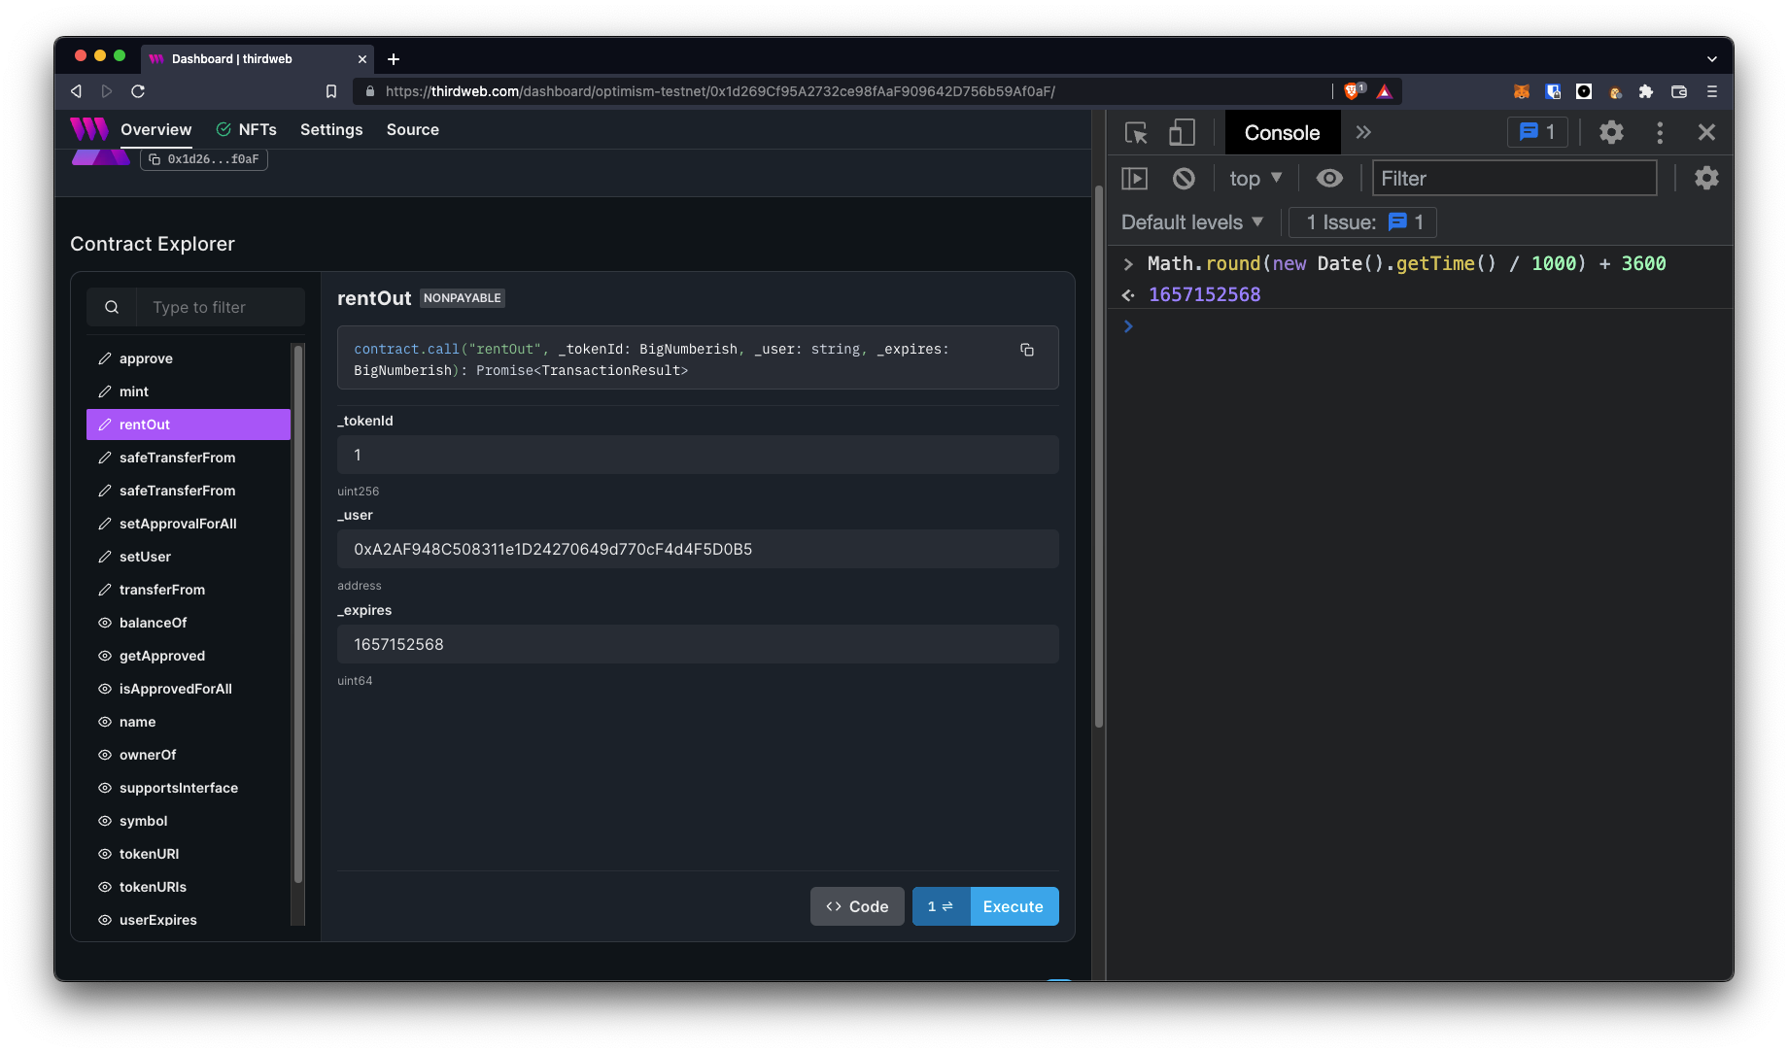The height and width of the screenshot is (1053, 1788).
Task: Click the clear console icon
Action: pyautogui.click(x=1183, y=178)
